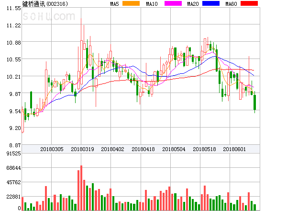Click the 20180305 date label
287x211 pixels.
52,149
